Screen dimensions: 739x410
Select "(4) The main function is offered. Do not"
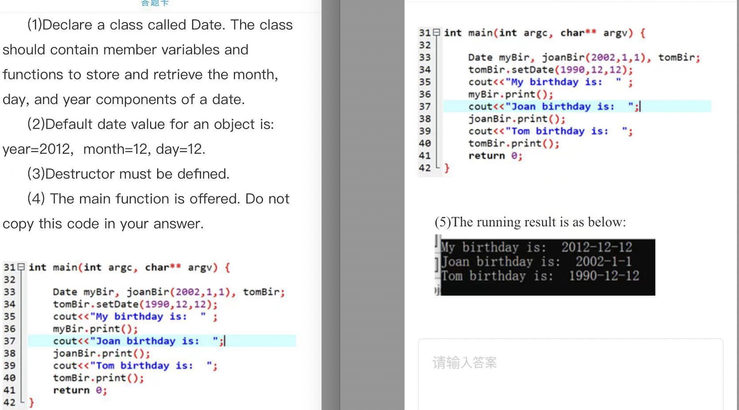158,199
